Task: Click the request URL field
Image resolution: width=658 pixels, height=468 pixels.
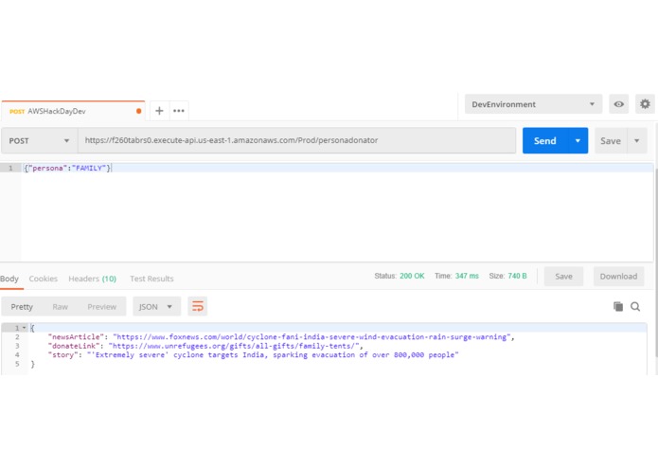Action: tap(296, 140)
